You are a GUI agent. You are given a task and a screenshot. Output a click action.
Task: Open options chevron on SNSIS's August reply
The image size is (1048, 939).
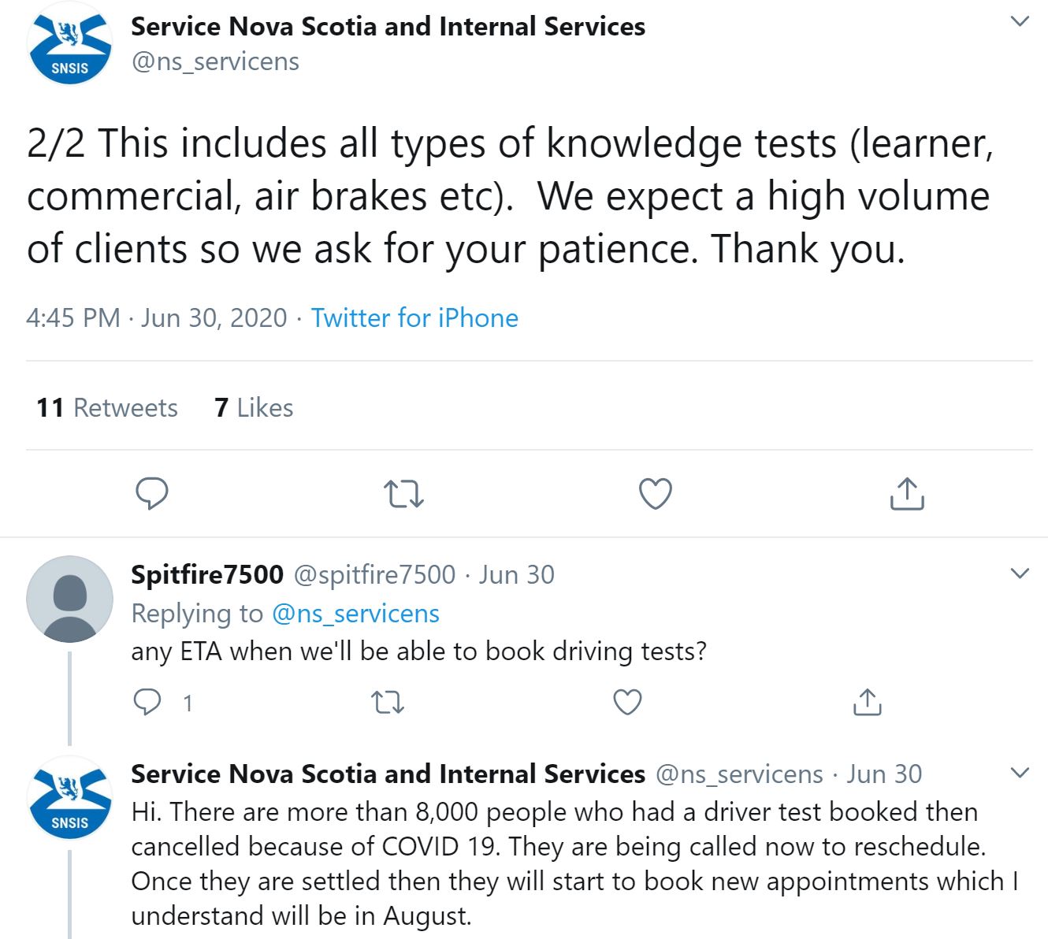tap(1020, 773)
